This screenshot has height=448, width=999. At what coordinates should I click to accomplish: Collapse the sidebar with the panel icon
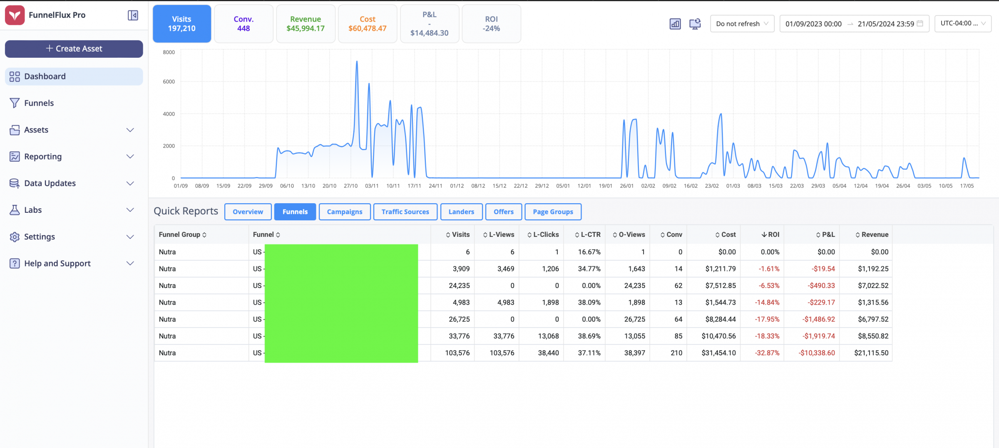[133, 15]
